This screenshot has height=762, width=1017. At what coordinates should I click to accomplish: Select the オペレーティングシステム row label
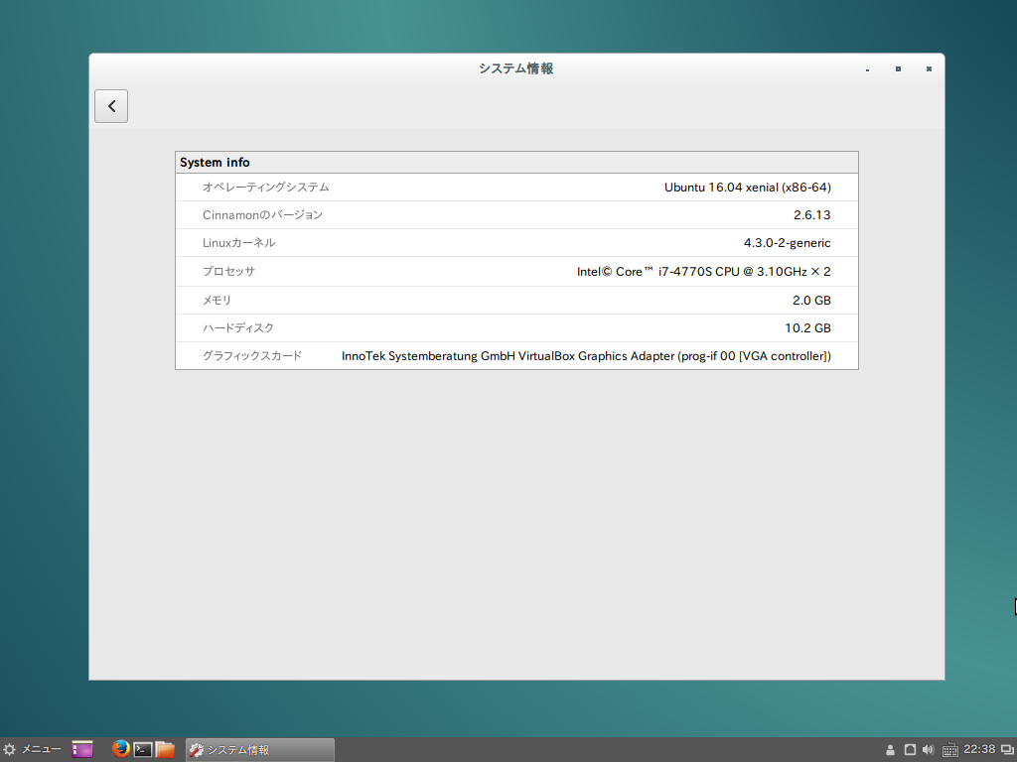[266, 187]
